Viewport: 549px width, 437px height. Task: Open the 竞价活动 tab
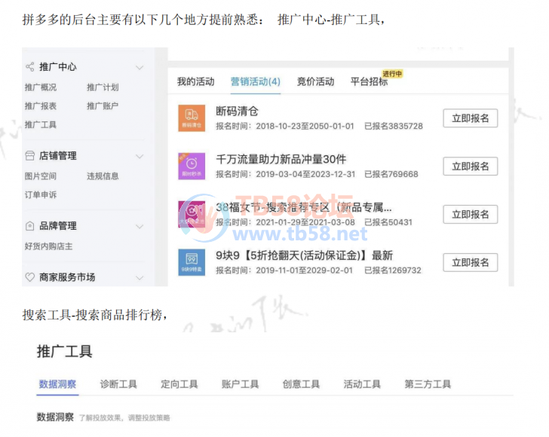coord(315,81)
